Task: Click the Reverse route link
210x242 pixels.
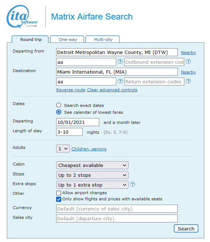Action: (71, 90)
